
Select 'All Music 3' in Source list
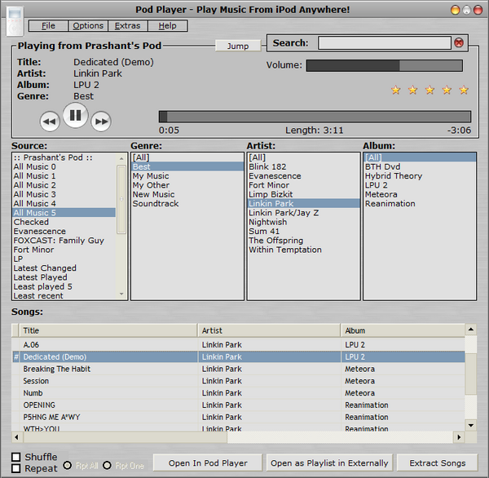click(64, 194)
